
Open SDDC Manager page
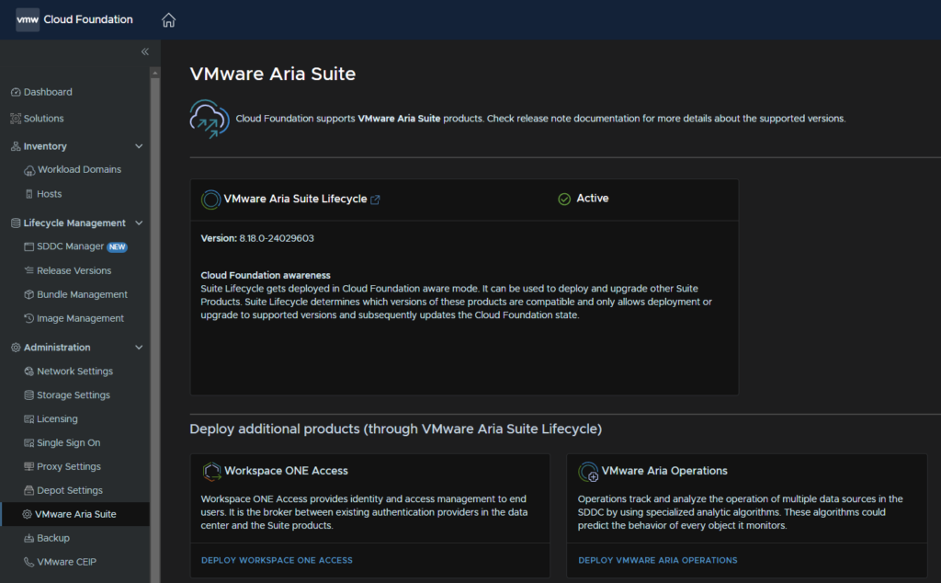tap(70, 246)
